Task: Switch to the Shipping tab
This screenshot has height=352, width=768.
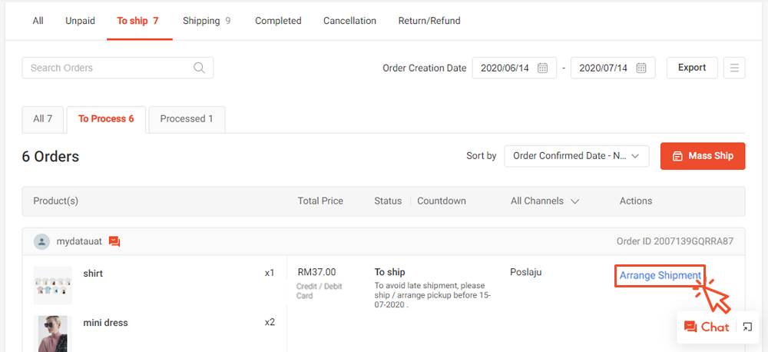Action: 207,21
